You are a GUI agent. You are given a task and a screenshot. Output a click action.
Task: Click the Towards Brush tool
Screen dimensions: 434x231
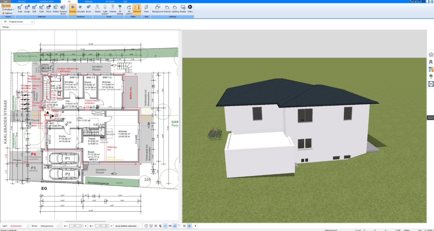click(63, 10)
